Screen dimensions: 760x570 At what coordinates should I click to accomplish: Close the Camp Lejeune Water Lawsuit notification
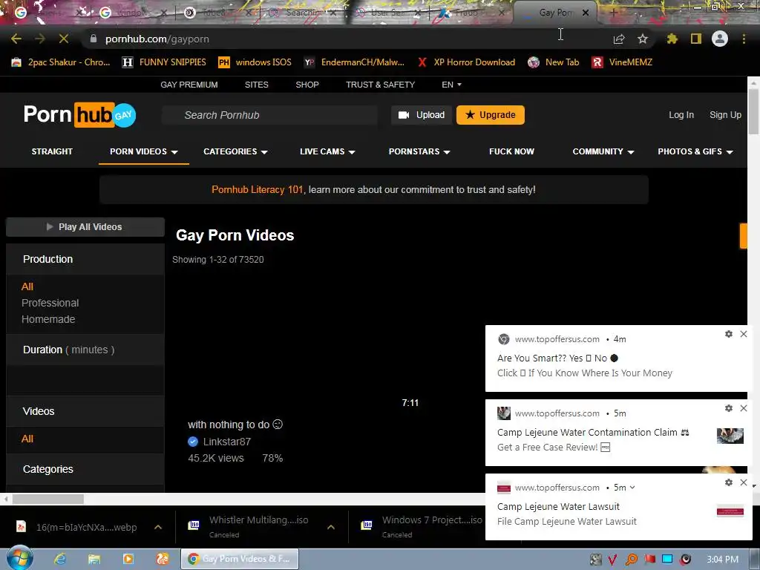pos(744,482)
